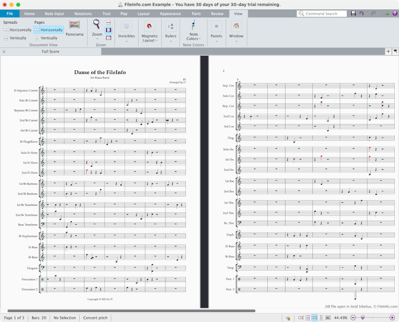Open the Note Colors dropdown
Viewport: 399px width, 322px height.
[193, 39]
